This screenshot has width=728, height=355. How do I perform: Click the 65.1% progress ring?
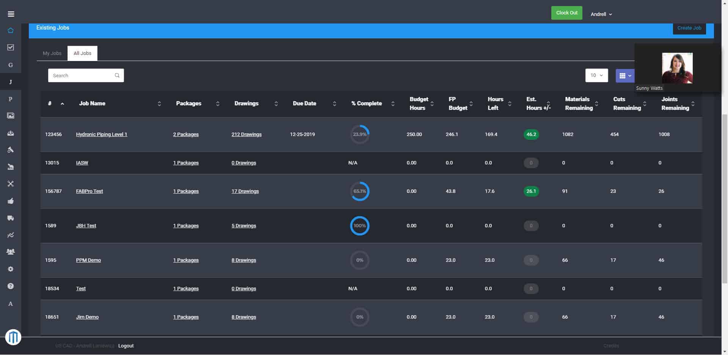pyautogui.click(x=359, y=191)
